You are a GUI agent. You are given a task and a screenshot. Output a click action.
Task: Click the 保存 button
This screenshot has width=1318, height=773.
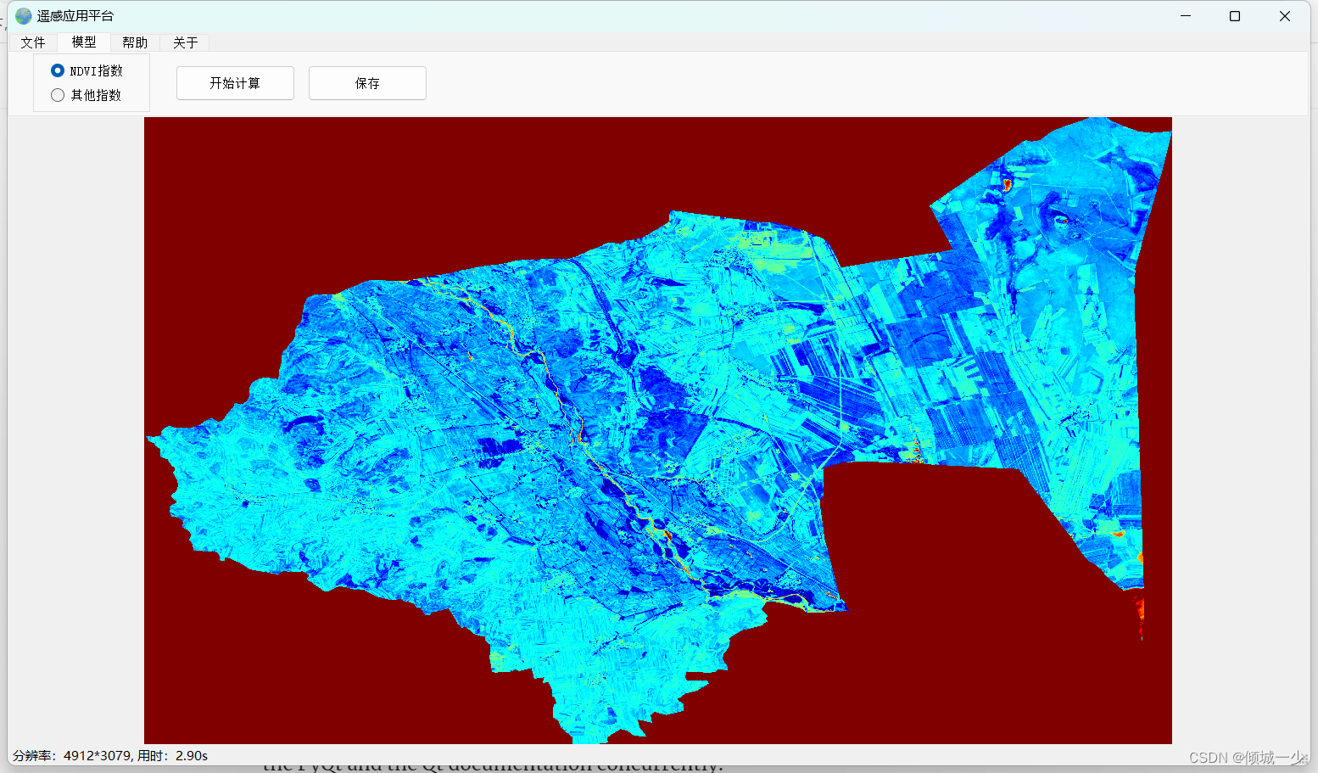tap(367, 83)
